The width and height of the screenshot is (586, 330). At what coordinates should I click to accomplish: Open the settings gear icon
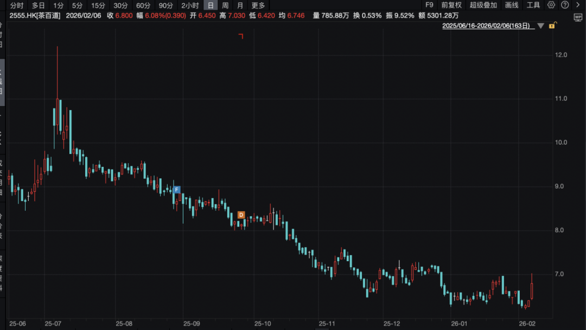coord(551,5)
